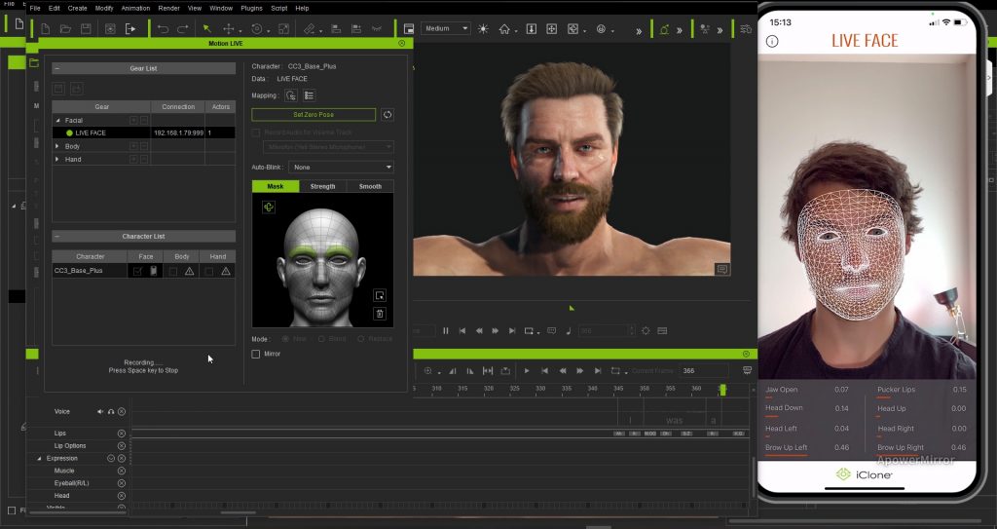Switch to the Strength tab
The height and width of the screenshot is (529, 997).
(322, 186)
